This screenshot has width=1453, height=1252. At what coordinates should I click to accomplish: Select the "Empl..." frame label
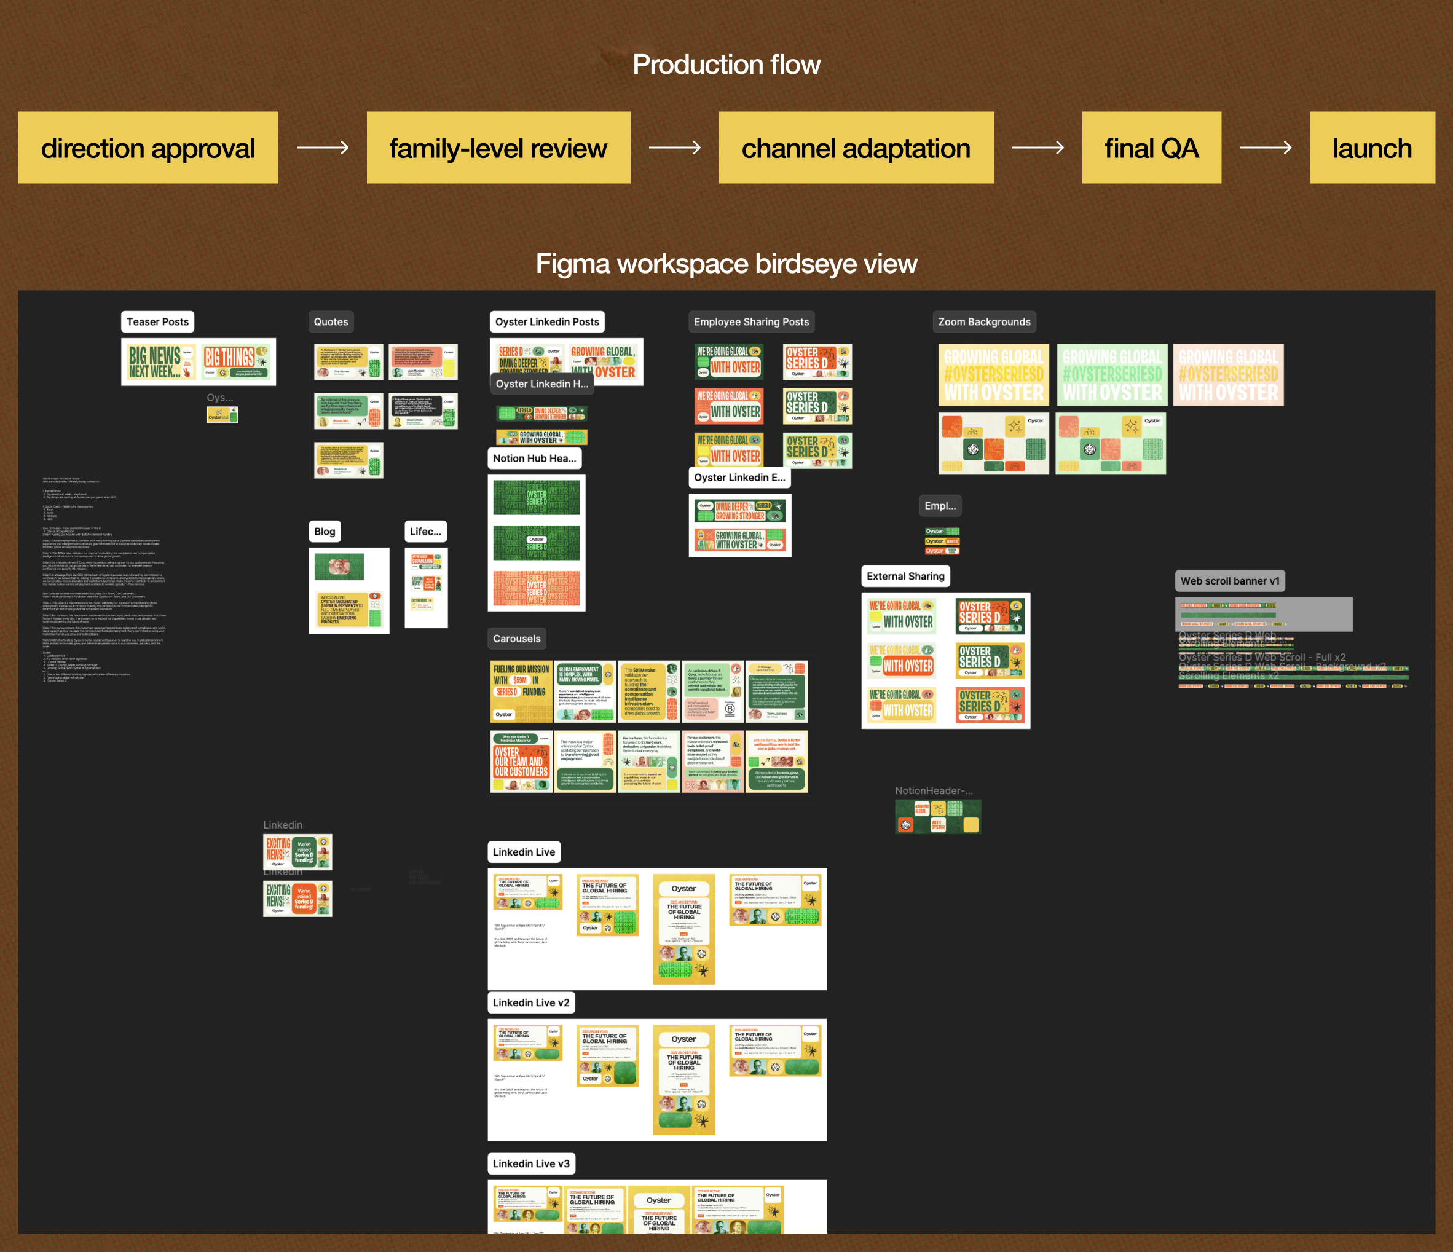pyautogui.click(x=940, y=506)
